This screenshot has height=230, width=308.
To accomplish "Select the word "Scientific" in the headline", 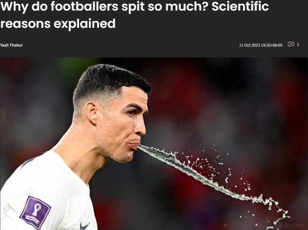I will pyautogui.click(x=240, y=7).
